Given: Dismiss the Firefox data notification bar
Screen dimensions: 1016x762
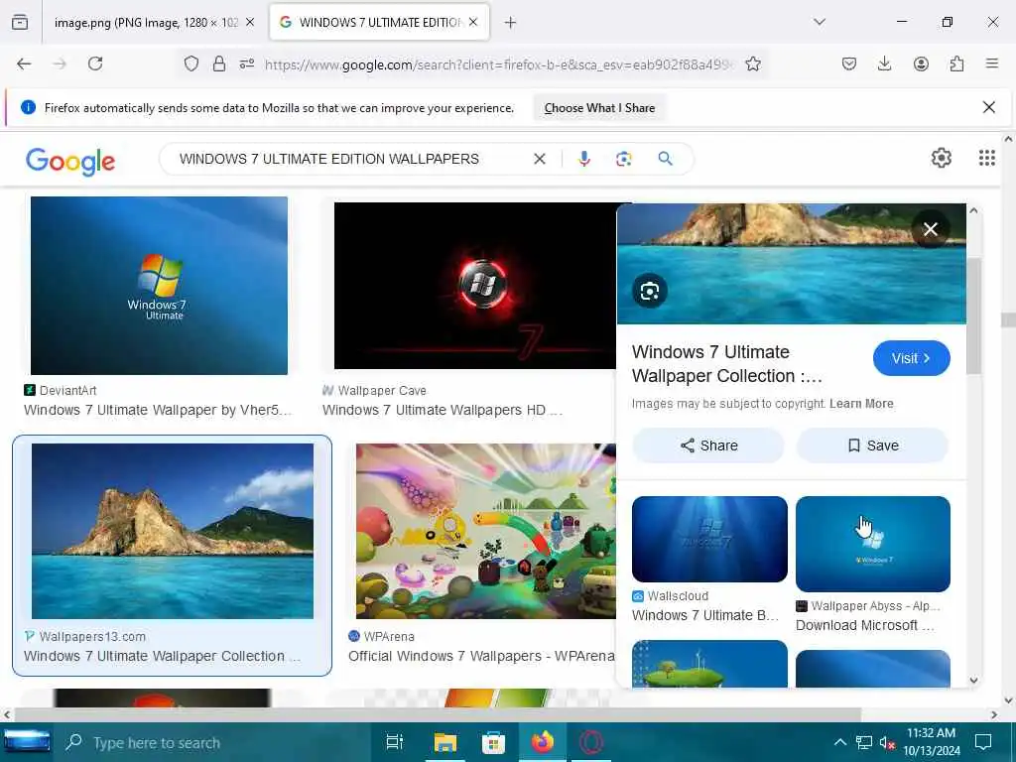Looking at the screenshot, I should click(x=989, y=107).
